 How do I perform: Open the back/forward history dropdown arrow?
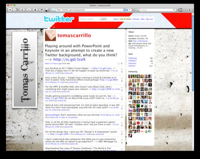17,10
